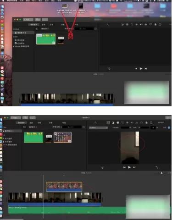This screenshot has height=220, width=172.
Task: Switch to My Media tab in upper iMovie window
Action: [34, 24]
